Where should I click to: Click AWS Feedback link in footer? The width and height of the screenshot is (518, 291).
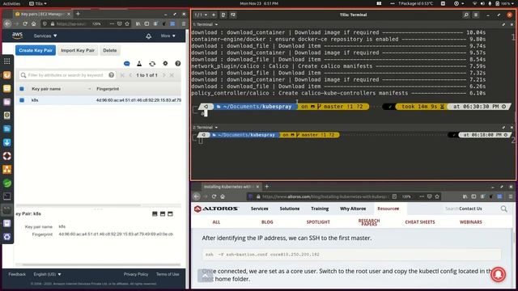tap(17, 274)
